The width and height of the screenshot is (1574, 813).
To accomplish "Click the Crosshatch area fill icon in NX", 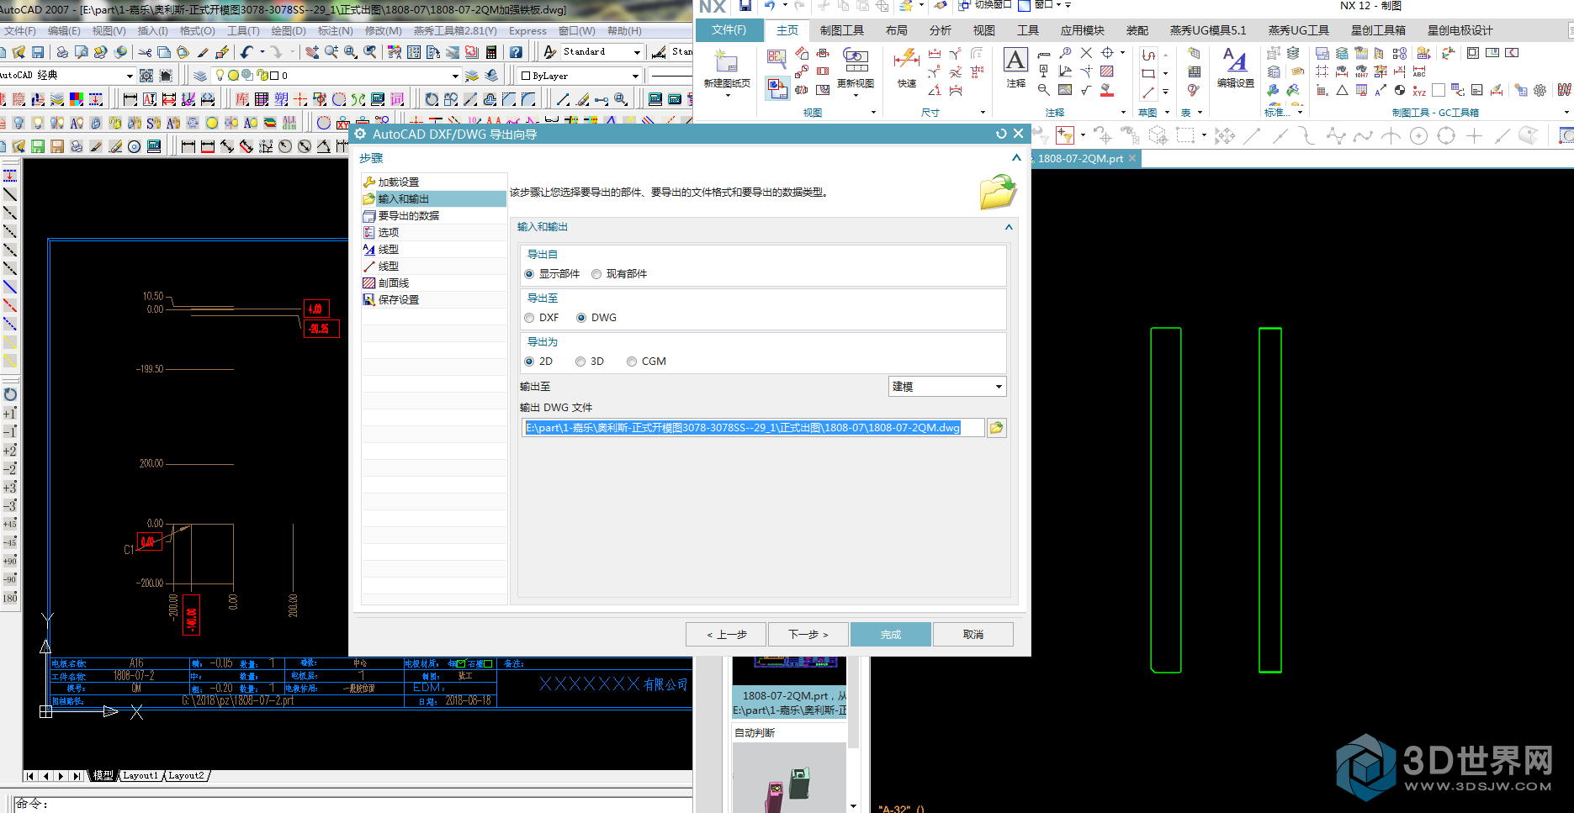I will (1107, 71).
